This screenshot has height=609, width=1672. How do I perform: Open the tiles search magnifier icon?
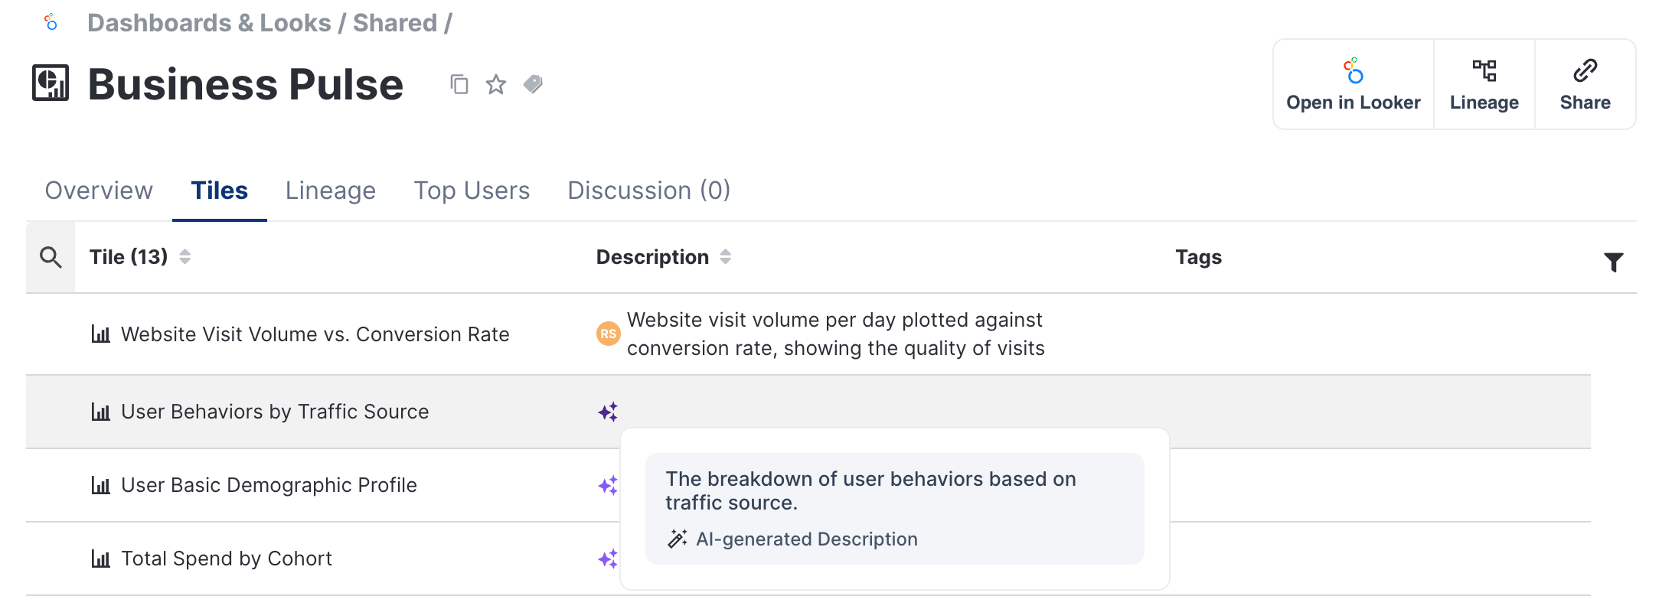(x=51, y=258)
